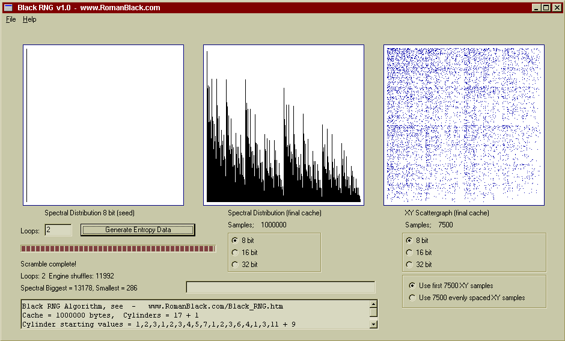Select 16 bit for XY Scattergraph
This screenshot has height=341, width=565.
coord(409,253)
